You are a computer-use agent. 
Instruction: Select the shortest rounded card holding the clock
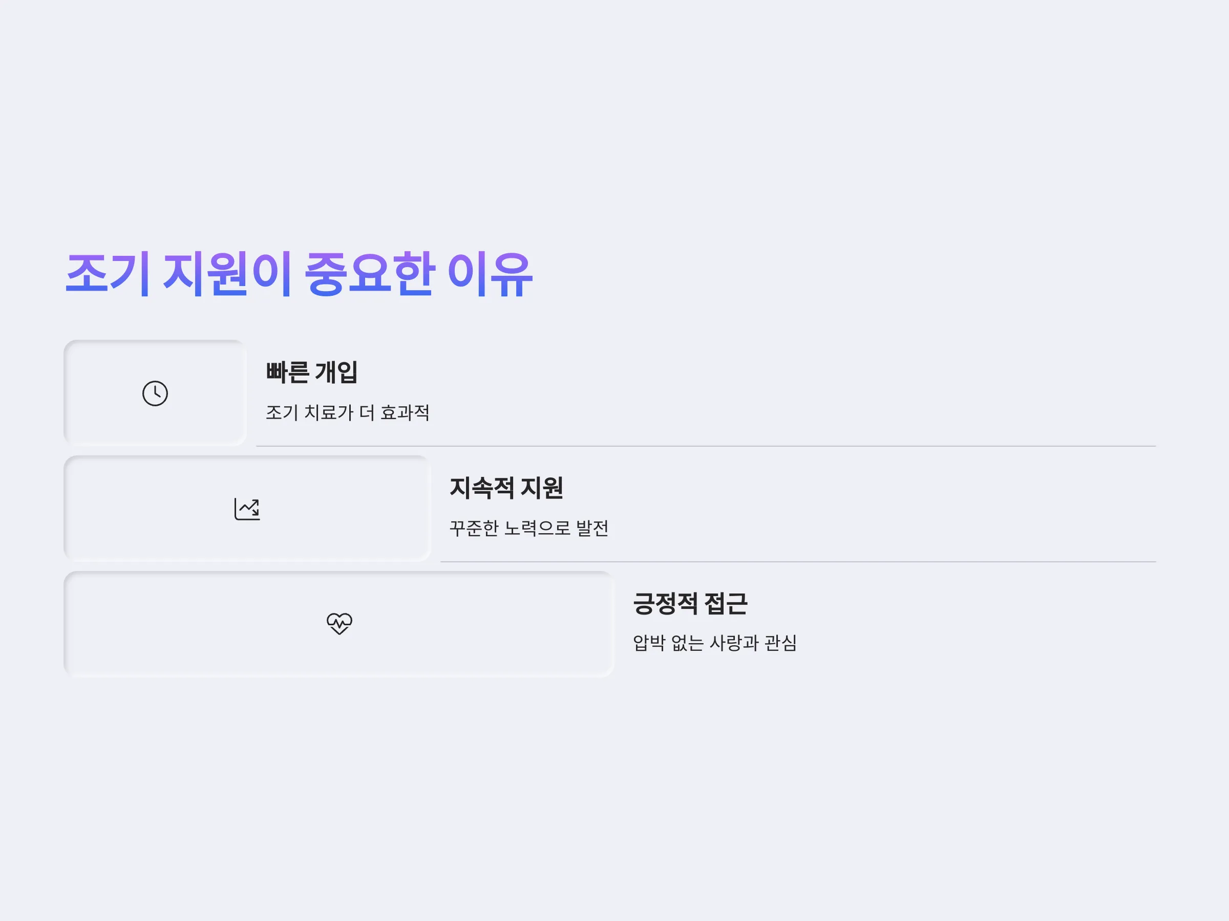click(x=155, y=393)
